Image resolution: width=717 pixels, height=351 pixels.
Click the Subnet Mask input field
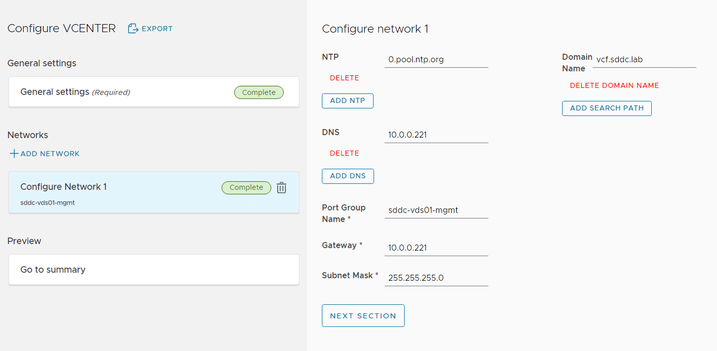(436, 278)
